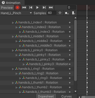The image size is (95, 98).
Task: Select the hands:b_l_ring2 : Rotation row
Action: 37,73
